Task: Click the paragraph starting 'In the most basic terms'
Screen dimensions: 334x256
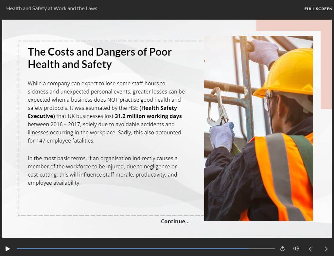Action: pos(103,170)
